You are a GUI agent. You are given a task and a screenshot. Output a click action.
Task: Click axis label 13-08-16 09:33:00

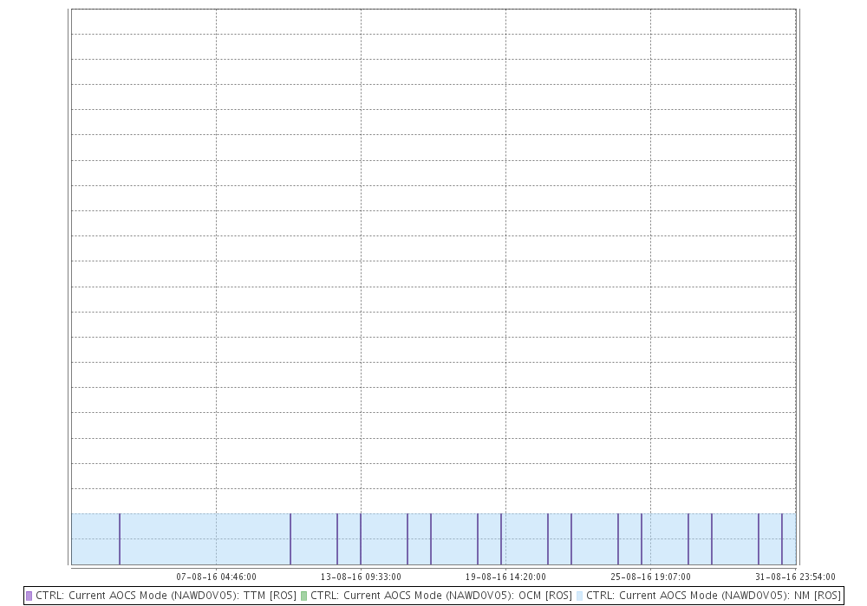[361, 577]
